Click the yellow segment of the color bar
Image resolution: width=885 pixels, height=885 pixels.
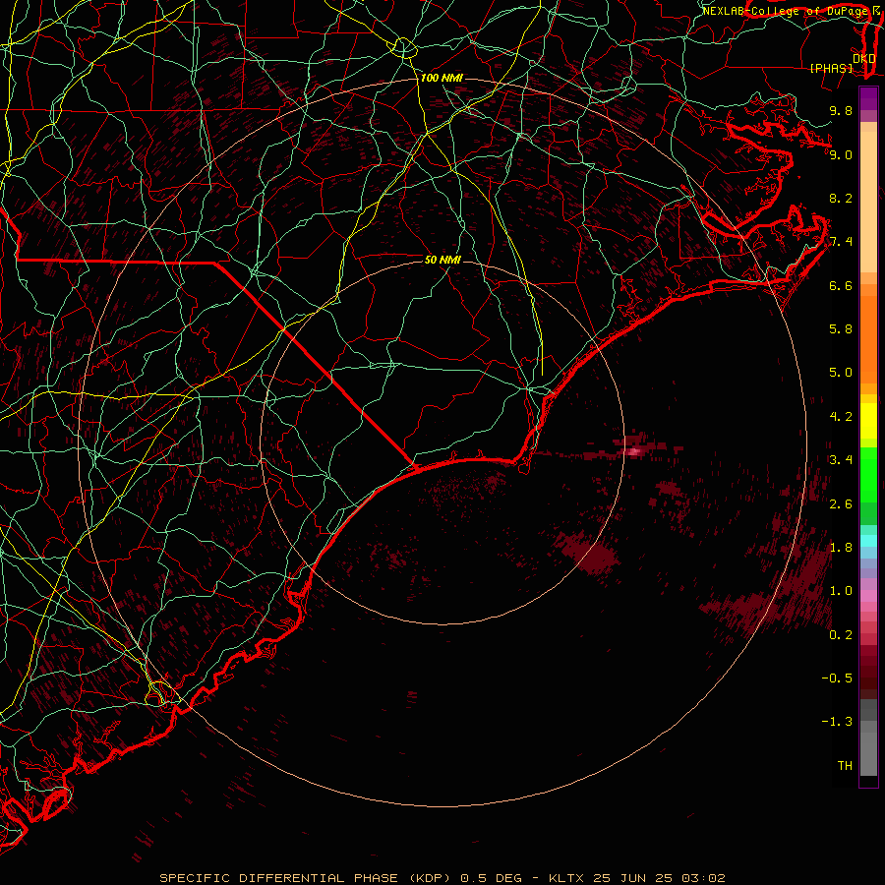pos(868,421)
